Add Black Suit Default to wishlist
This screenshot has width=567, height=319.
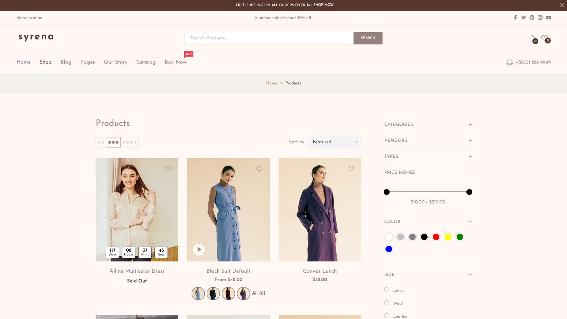[259, 169]
